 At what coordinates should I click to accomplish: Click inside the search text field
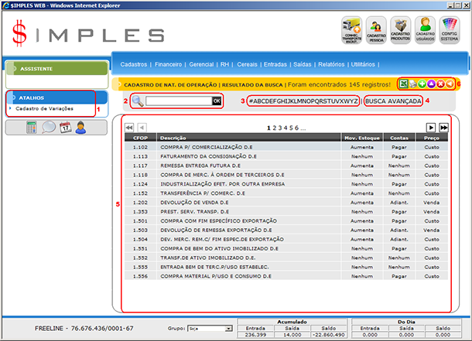[178, 101]
